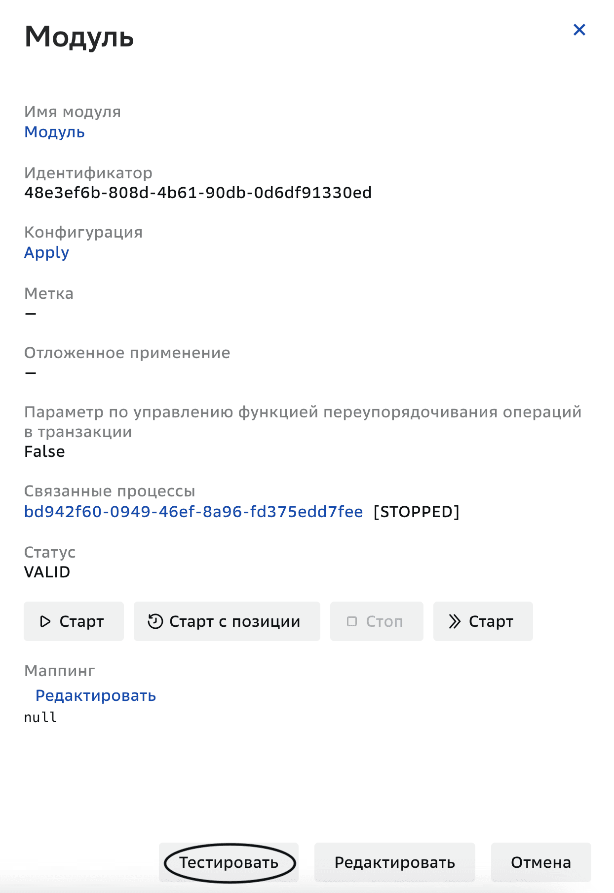Fast-start the module with the rightmost button

(482, 621)
